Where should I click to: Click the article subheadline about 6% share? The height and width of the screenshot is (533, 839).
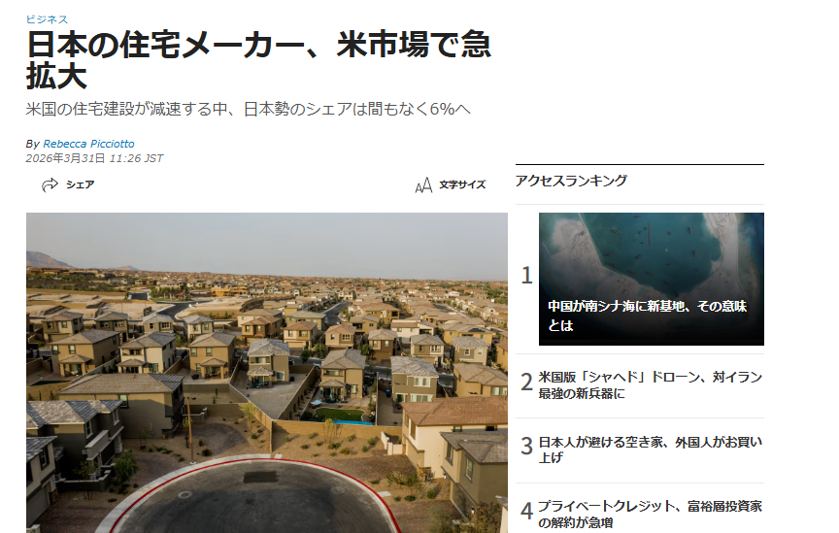pos(249,109)
